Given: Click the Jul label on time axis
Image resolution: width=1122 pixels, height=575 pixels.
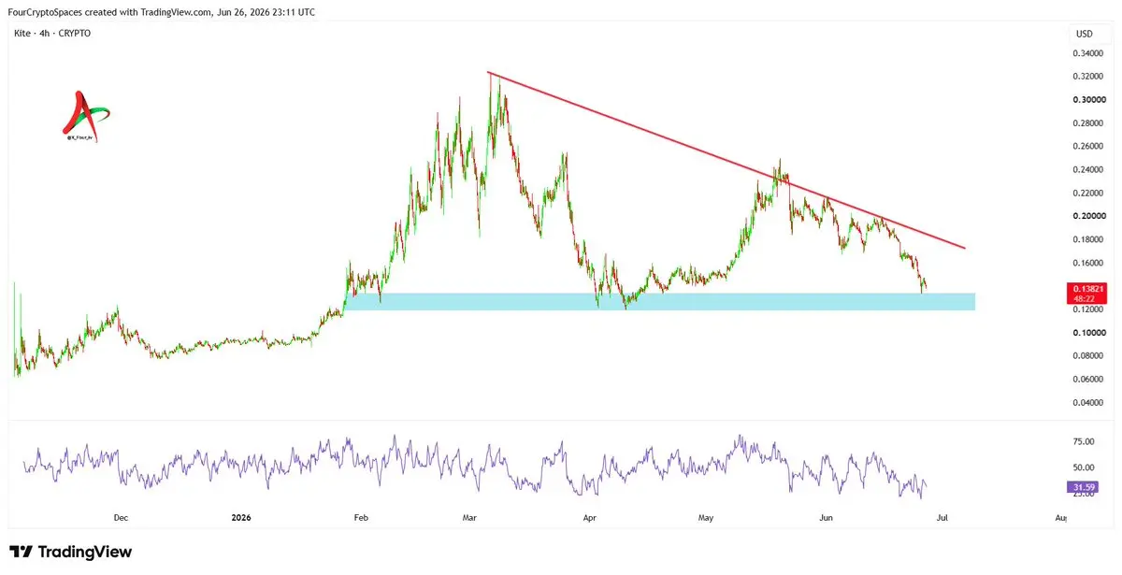Looking at the screenshot, I should pos(942,517).
